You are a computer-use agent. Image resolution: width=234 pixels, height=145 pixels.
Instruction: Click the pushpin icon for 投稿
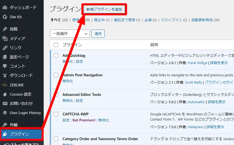point(5,29)
